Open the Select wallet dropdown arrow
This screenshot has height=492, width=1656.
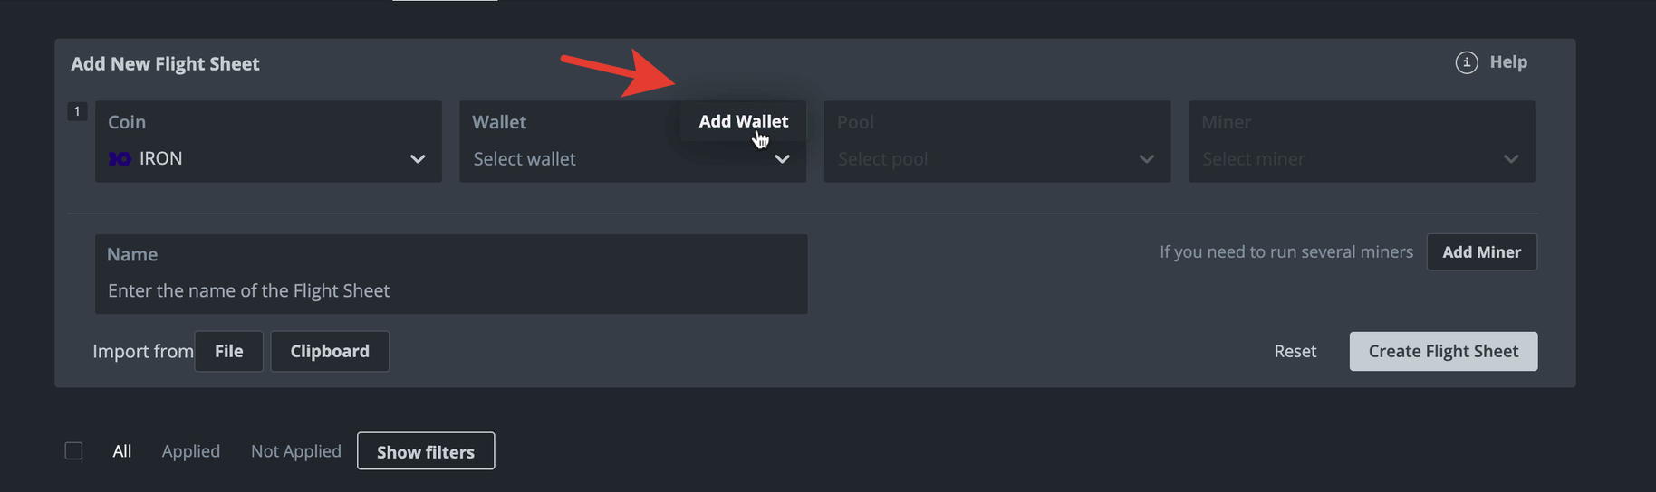point(782,159)
